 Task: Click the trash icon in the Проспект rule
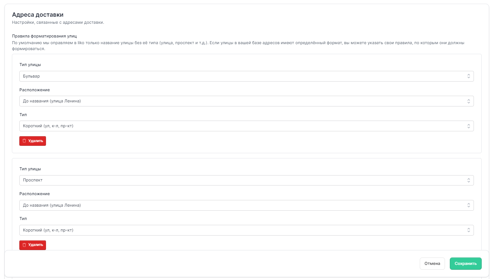(x=24, y=245)
